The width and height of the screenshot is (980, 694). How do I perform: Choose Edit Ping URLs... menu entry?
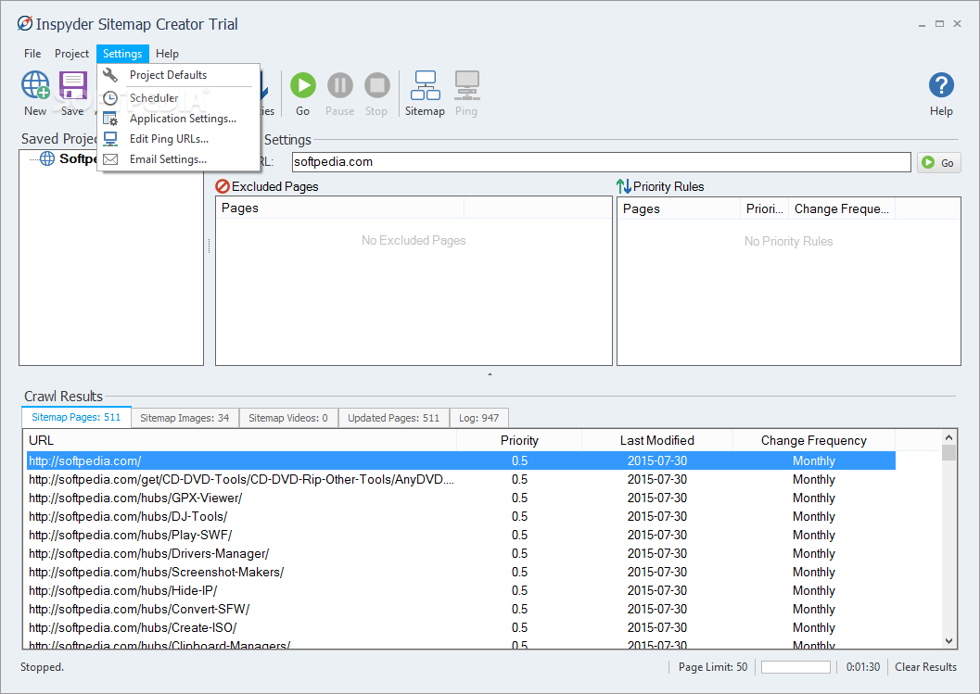coord(179,139)
